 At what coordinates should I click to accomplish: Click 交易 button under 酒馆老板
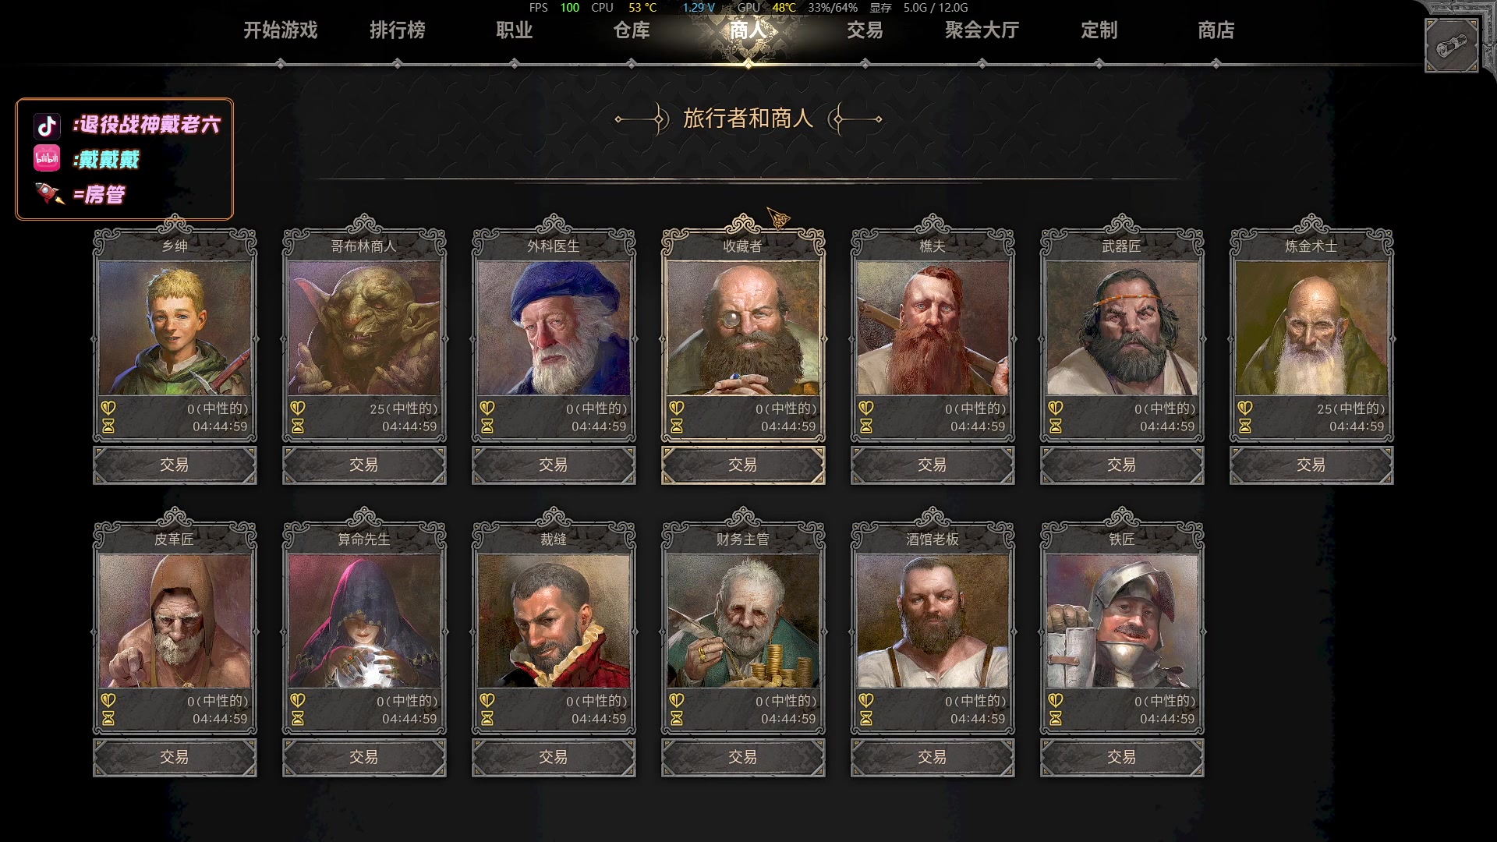click(933, 757)
